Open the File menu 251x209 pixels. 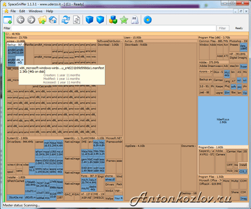coord(13,11)
